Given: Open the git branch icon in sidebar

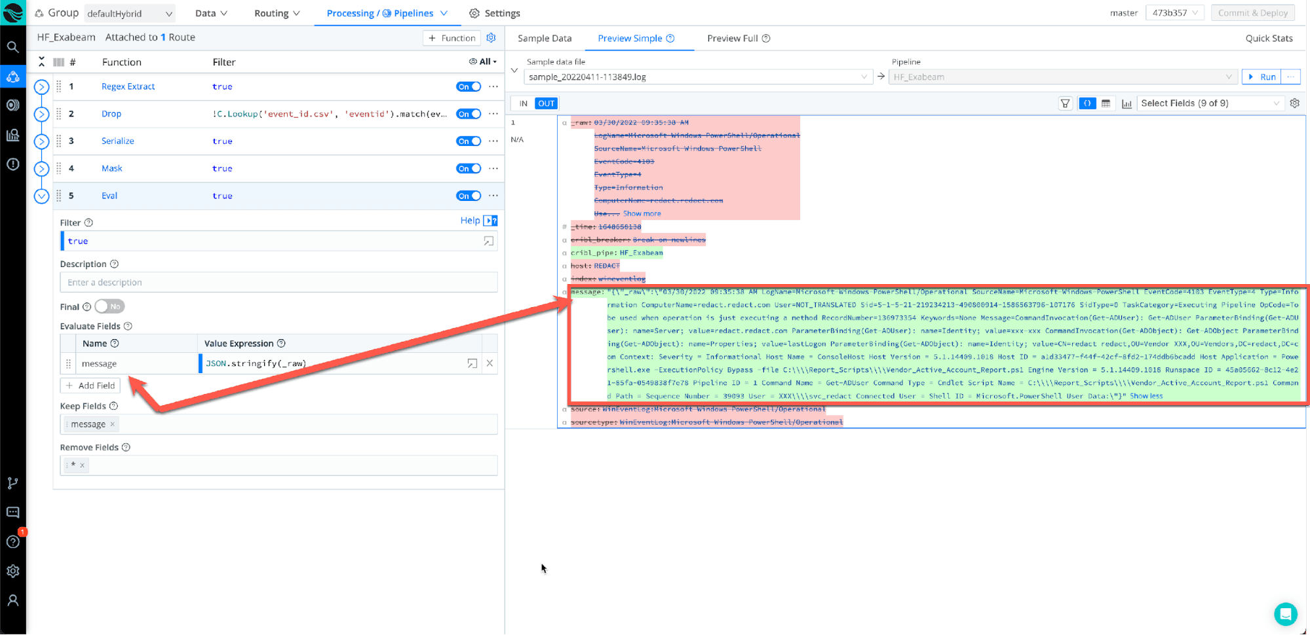Looking at the screenshot, I should [12, 483].
